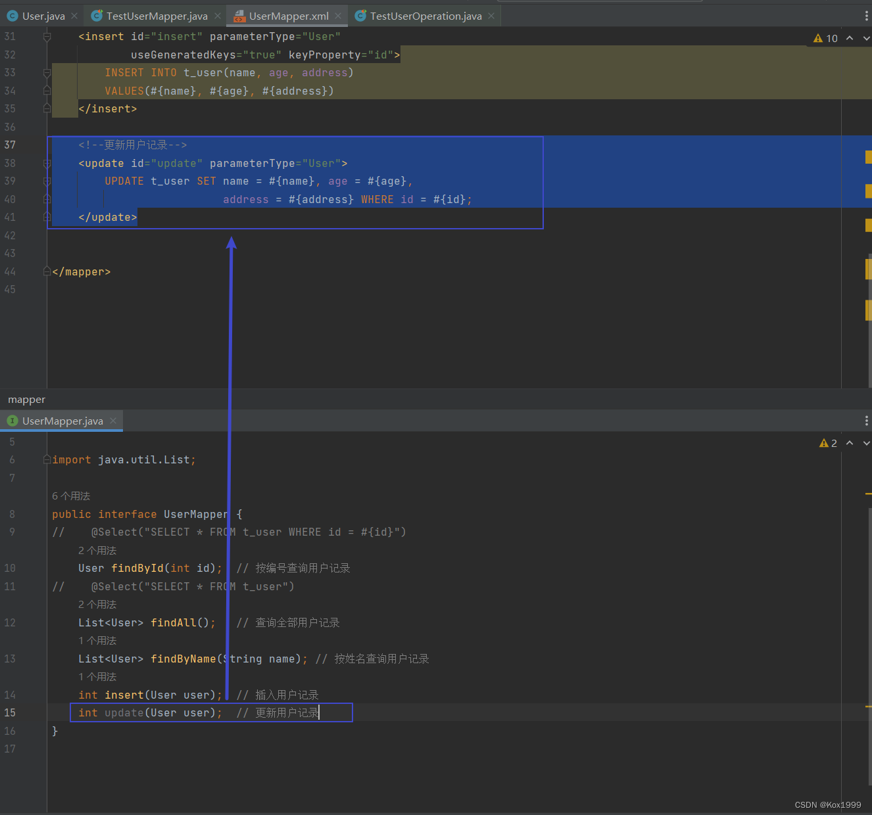Open lower editor tab options menu
The width and height of the screenshot is (872, 815).
pyautogui.click(x=866, y=421)
